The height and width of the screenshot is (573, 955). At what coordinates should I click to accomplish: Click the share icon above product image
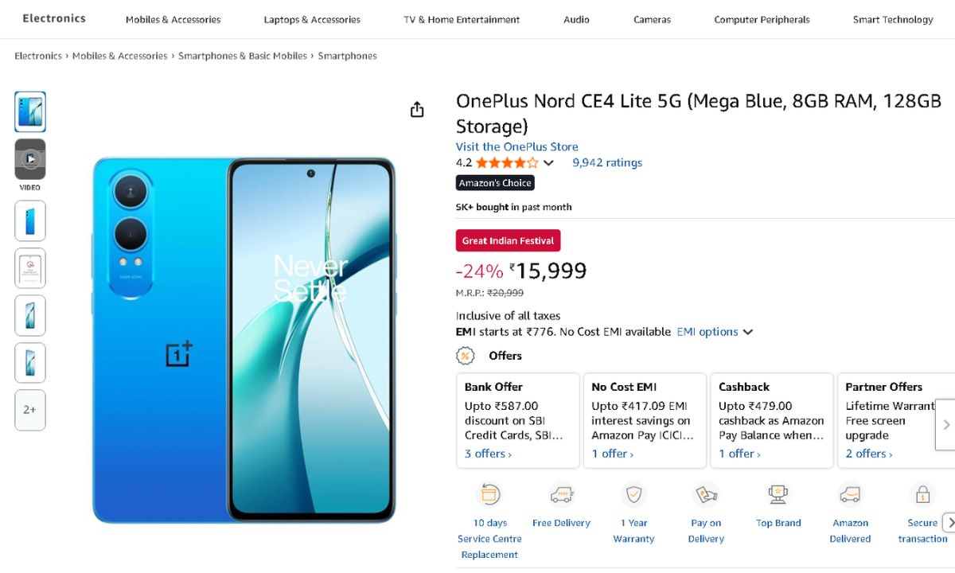417,110
